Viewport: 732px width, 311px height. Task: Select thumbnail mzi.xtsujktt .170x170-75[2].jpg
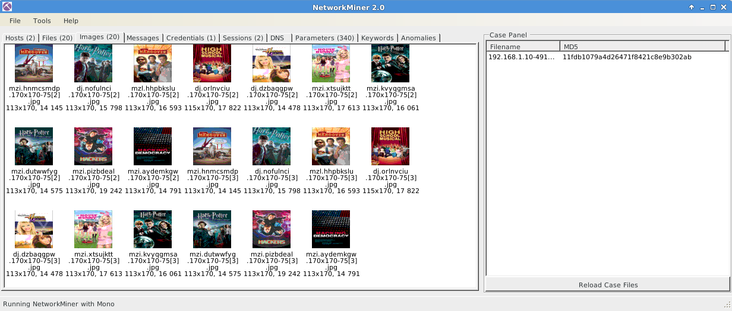(x=331, y=63)
